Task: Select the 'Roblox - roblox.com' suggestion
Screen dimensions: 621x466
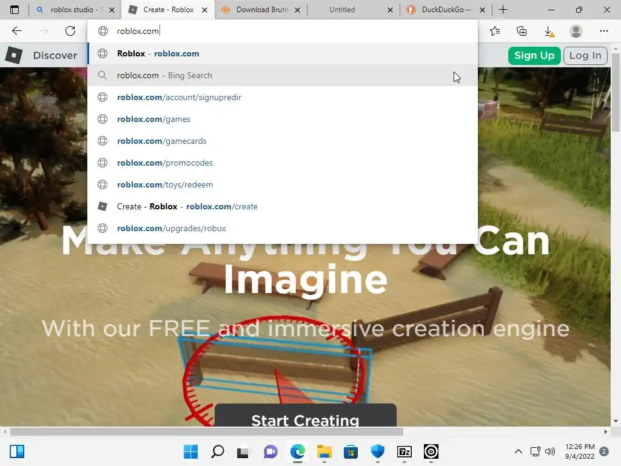Action: pos(283,53)
